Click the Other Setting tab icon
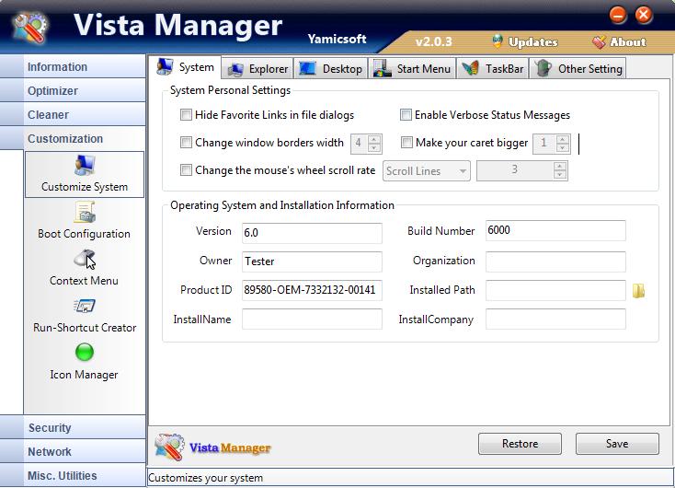 click(543, 68)
